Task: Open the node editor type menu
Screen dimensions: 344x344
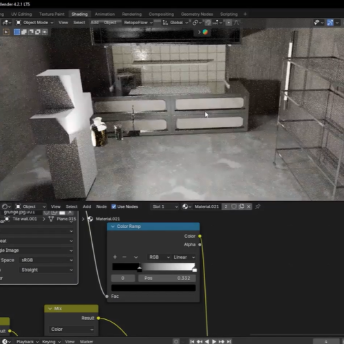Action: 6,206
